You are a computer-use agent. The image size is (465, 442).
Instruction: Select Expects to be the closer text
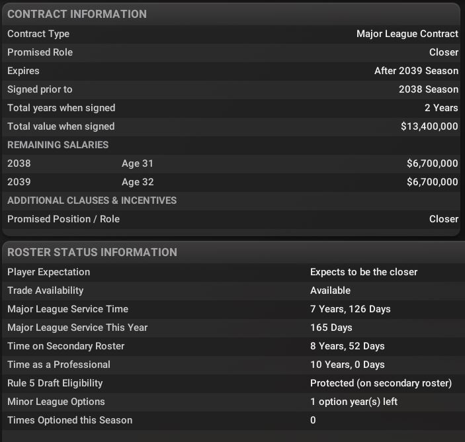(x=364, y=272)
